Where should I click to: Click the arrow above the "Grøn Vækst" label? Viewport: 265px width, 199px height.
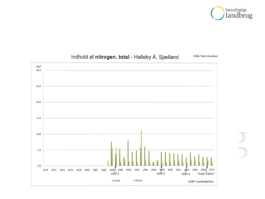coord(207,168)
